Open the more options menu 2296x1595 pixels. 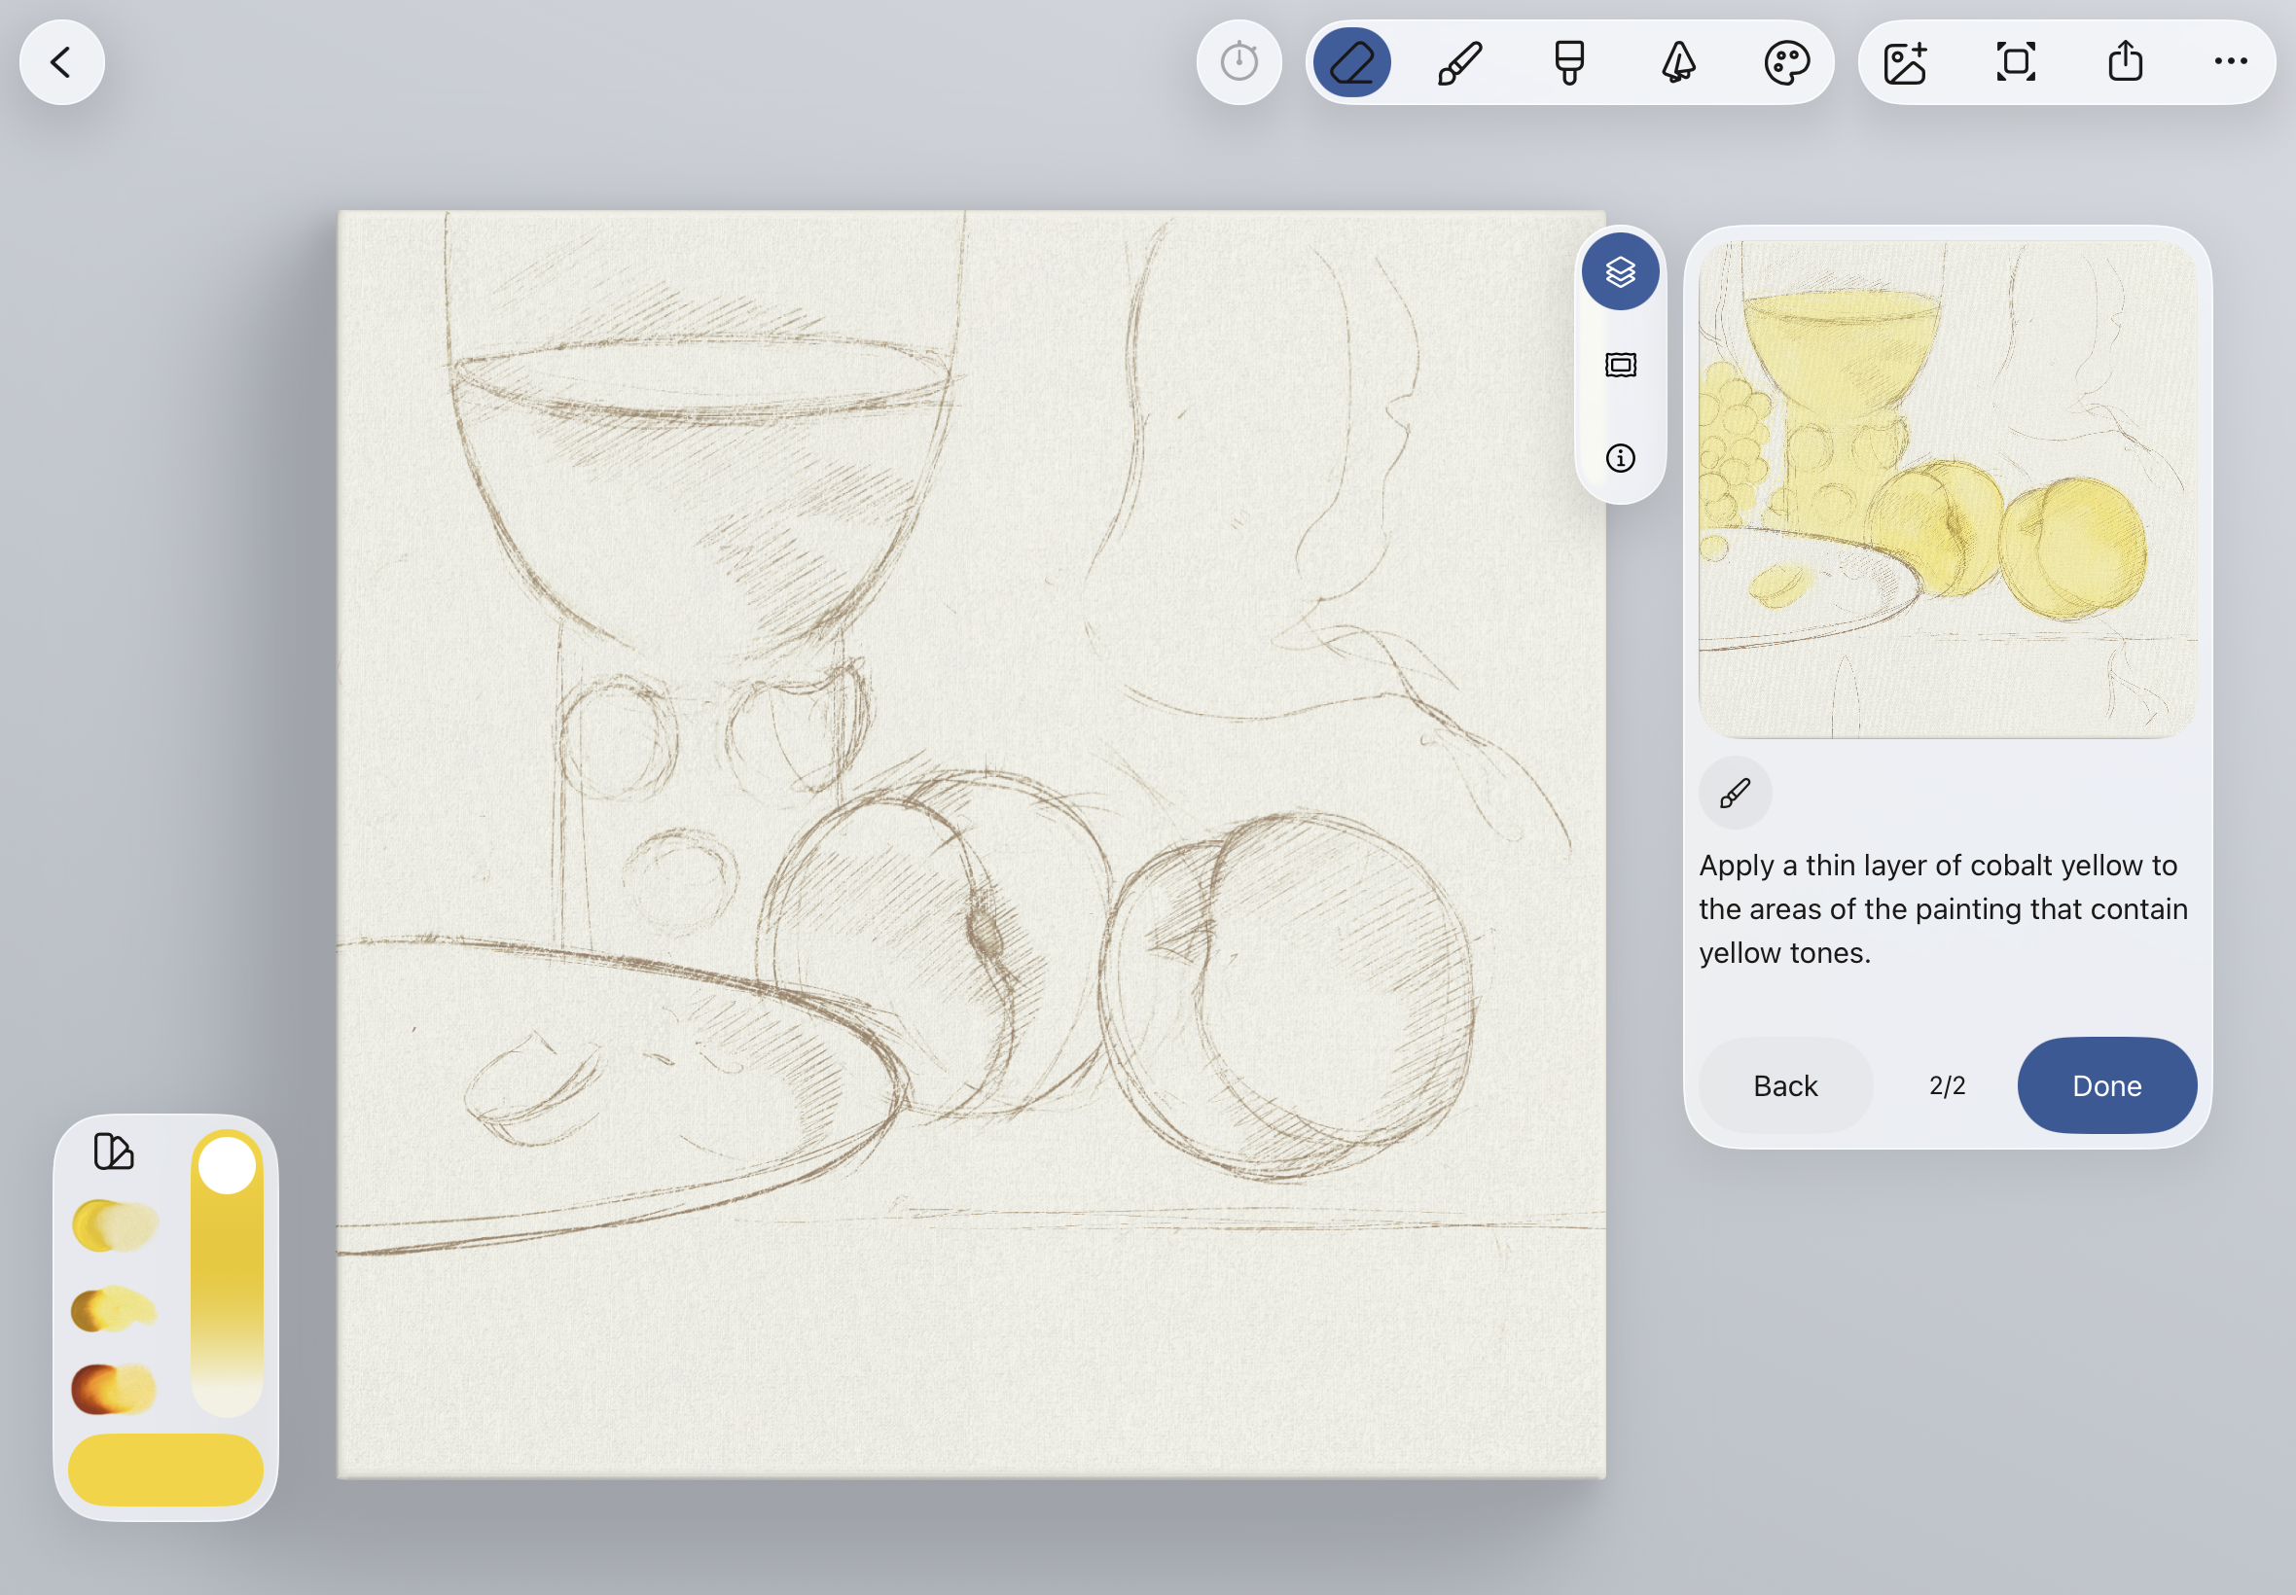click(x=2230, y=63)
